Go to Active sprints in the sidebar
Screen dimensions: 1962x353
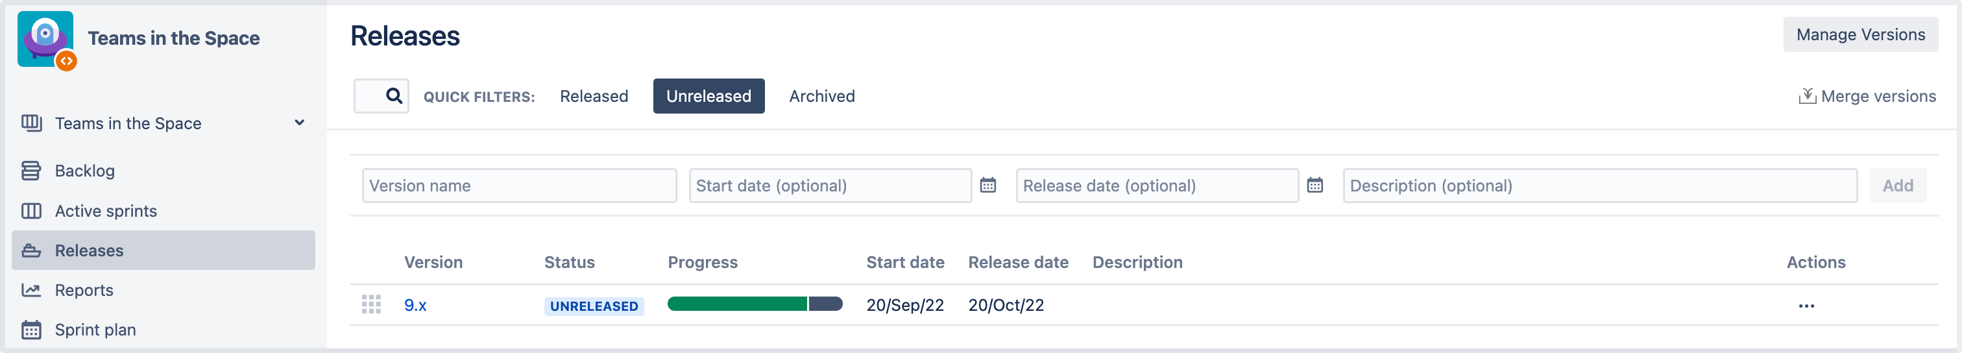click(x=106, y=211)
